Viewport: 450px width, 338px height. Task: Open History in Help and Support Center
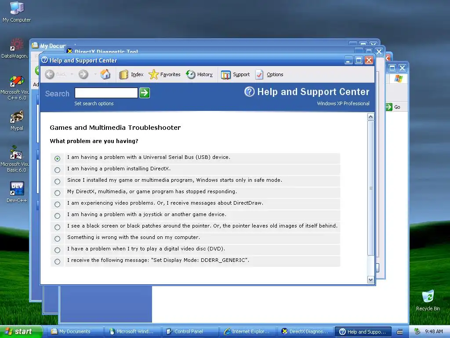click(x=199, y=74)
